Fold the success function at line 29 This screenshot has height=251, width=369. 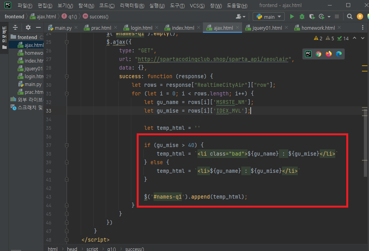[x=67, y=77]
